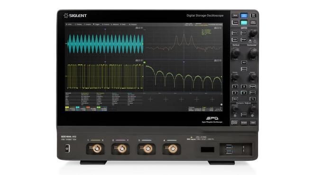Toggle the channel 3 front-panel button
The image size is (313, 175).
click(235, 93)
